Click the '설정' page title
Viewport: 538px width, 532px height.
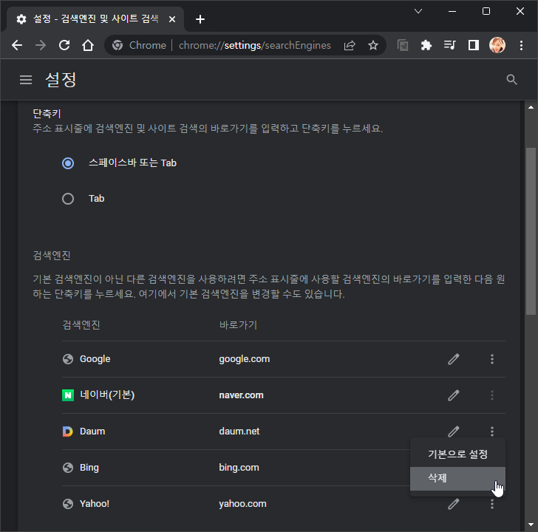(61, 80)
